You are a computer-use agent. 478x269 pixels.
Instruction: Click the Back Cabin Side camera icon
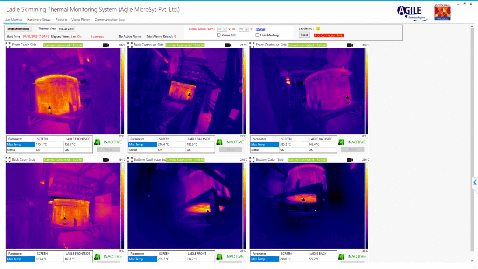point(106,160)
